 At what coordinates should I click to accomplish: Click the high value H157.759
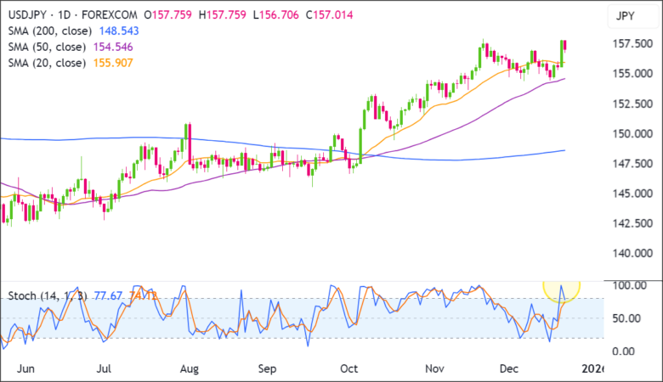pyautogui.click(x=223, y=15)
